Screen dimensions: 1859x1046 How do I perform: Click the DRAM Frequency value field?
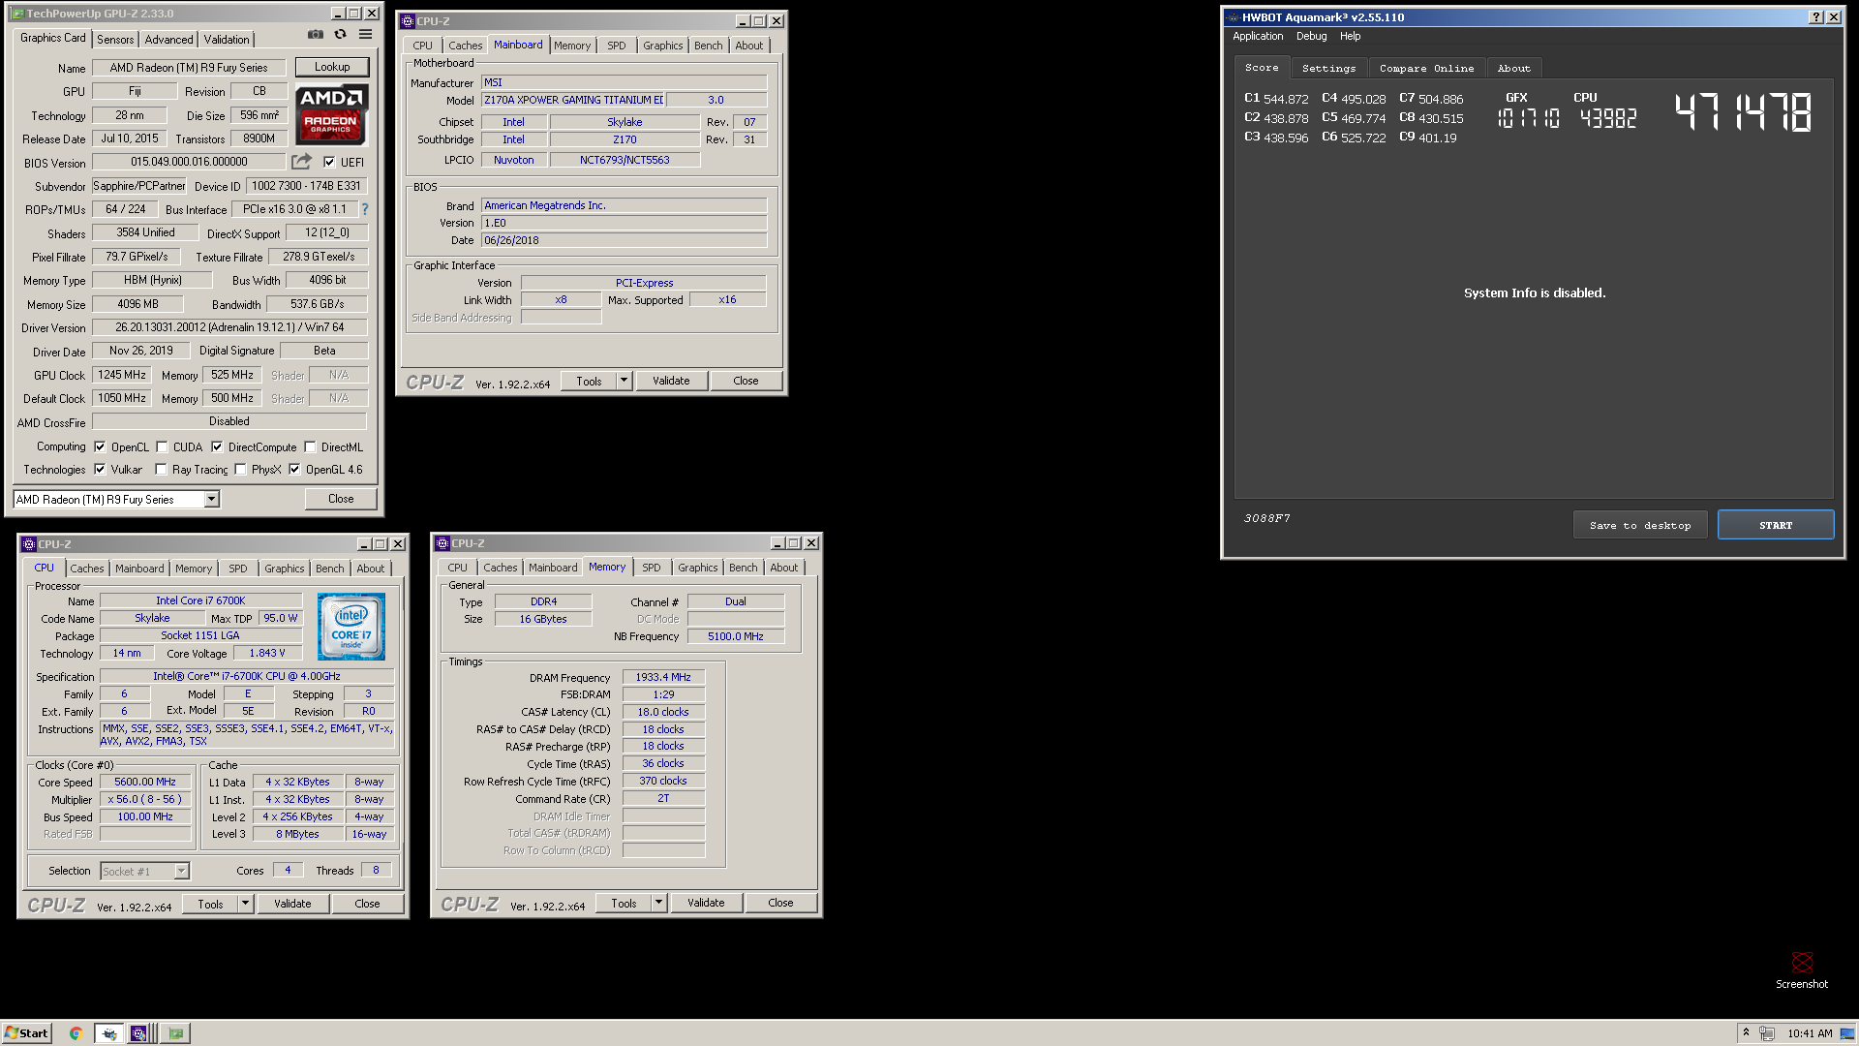[663, 677]
